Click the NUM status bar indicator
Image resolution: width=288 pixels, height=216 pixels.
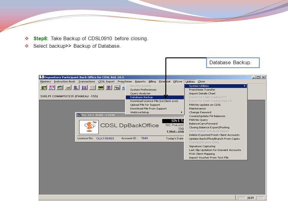[251, 198]
